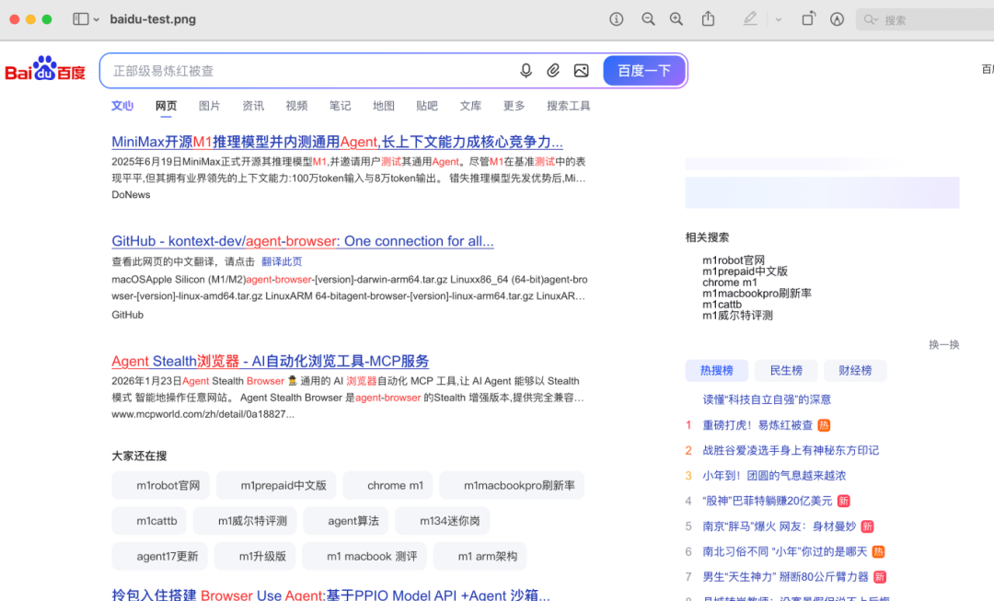Open chrome m1 in 相关搜索 list
The image size is (994, 601).
(730, 283)
